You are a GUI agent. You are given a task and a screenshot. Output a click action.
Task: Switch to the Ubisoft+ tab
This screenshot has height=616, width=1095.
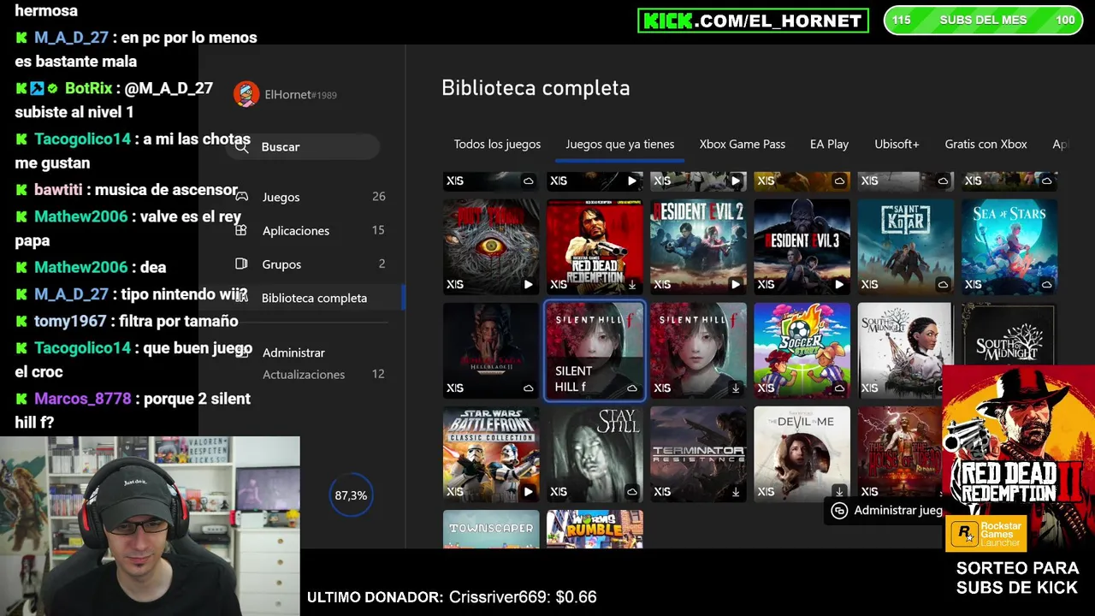pos(897,144)
